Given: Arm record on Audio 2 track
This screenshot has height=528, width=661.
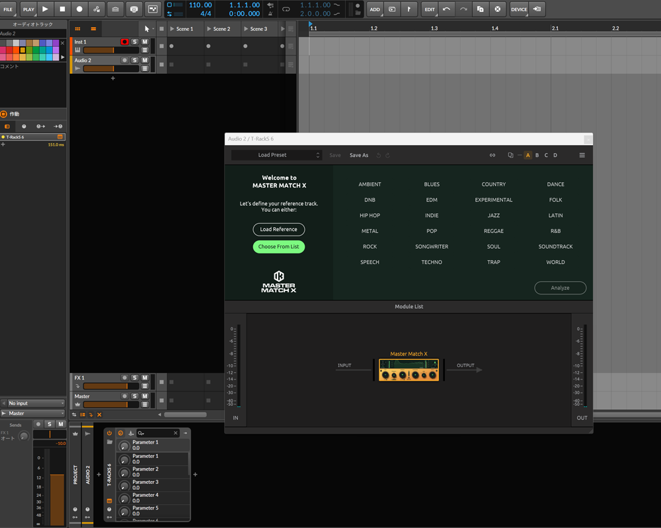Looking at the screenshot, I should (x=124, y=60).
